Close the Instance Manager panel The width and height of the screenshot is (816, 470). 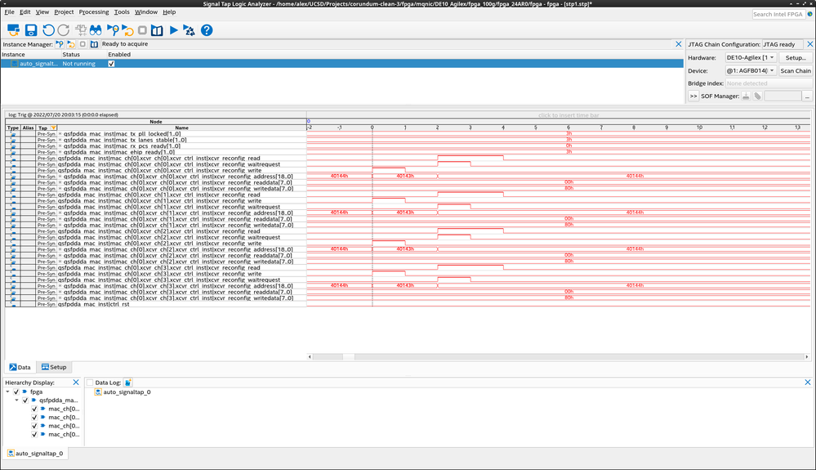679,44
